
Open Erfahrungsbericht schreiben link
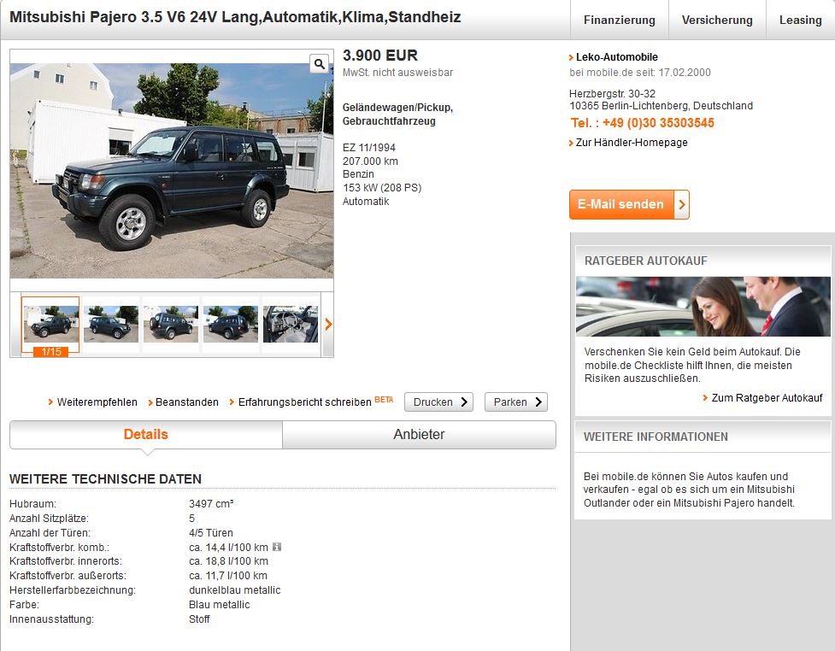(304, 402)
